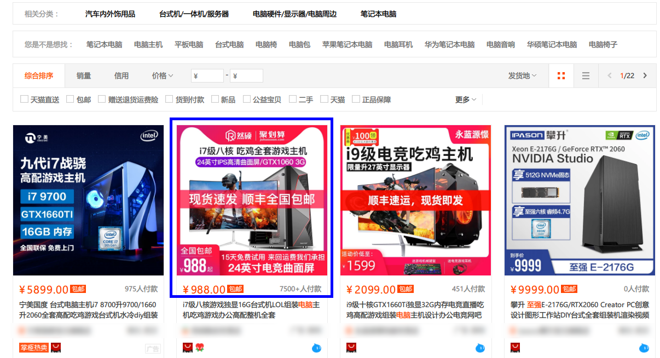
Task: Go to the previous results page arrow
Action: coord(610,76)
